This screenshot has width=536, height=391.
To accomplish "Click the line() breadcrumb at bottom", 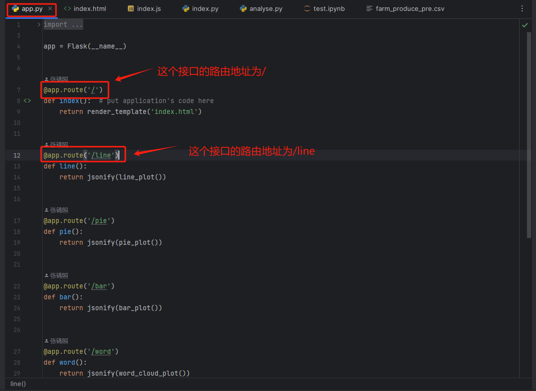I will coord(18,384).
